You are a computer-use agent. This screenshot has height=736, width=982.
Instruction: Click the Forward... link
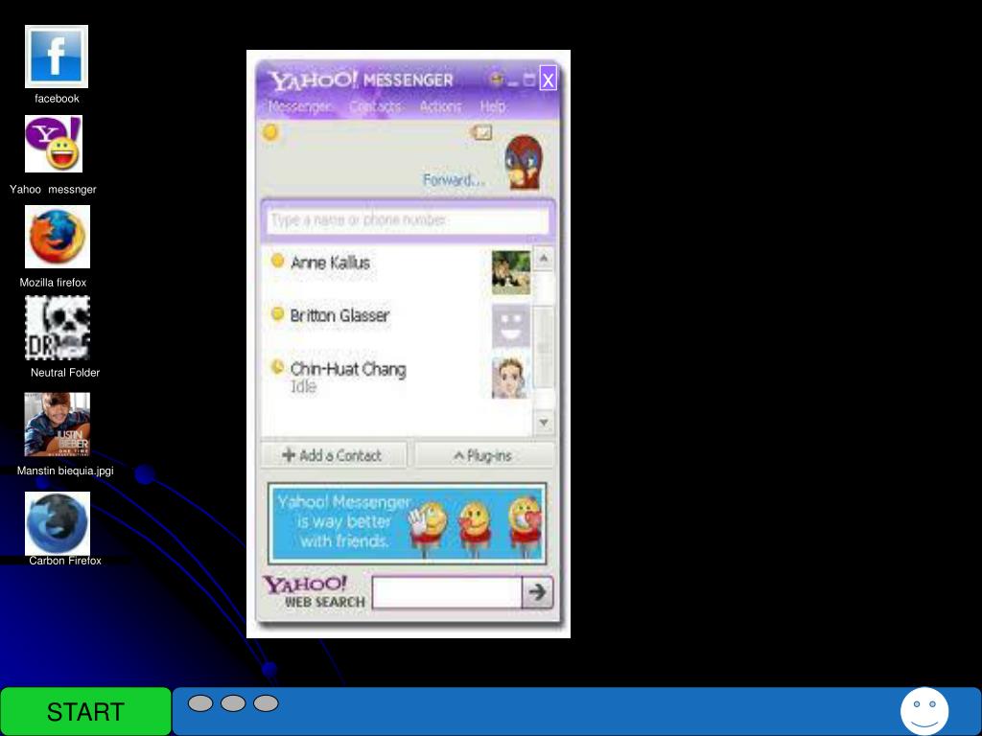click(454, 180)
